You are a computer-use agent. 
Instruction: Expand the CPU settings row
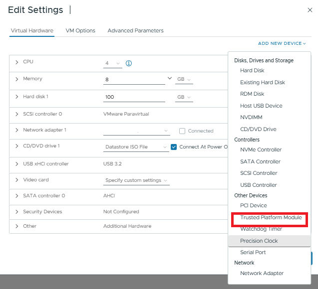pyautogui.click(x=16, y=62)
